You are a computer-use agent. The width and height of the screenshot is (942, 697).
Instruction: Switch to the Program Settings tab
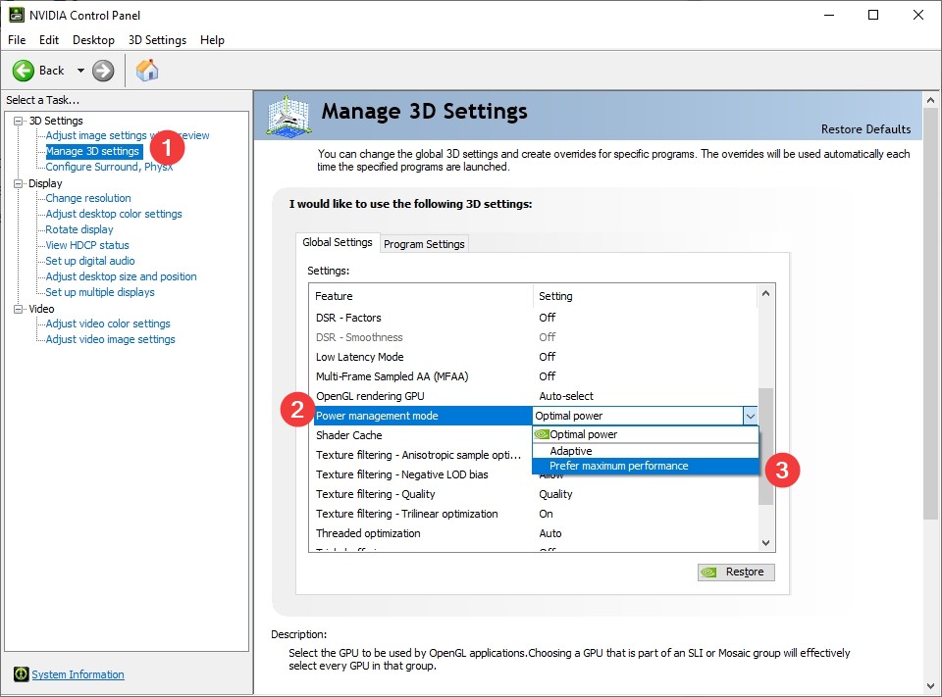[x=424, y=244]
